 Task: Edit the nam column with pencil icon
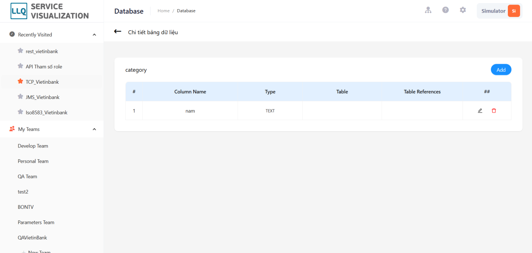(x=480, y=111)
